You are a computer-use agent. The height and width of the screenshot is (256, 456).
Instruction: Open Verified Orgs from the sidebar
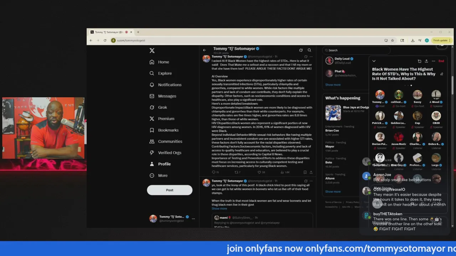165,153
